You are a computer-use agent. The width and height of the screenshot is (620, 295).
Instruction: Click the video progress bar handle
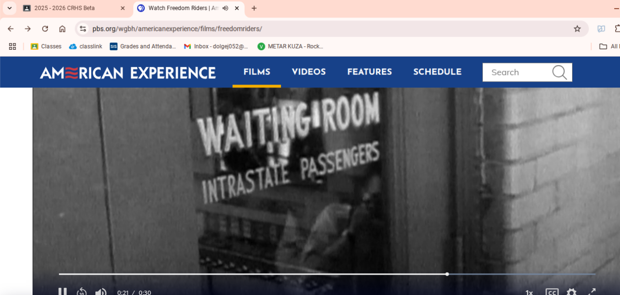point(447,274)
